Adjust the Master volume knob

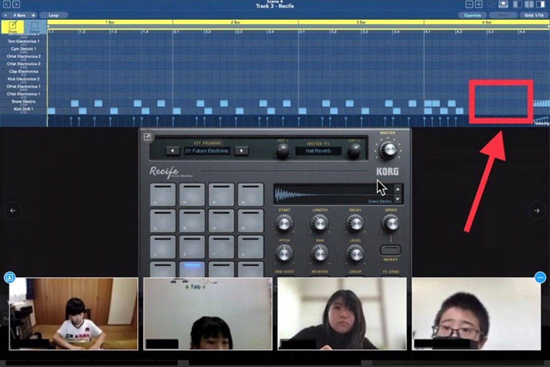tap(388, 150)
